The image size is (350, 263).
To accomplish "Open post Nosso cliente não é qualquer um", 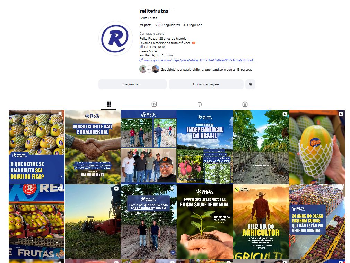I will click(93, 147).
